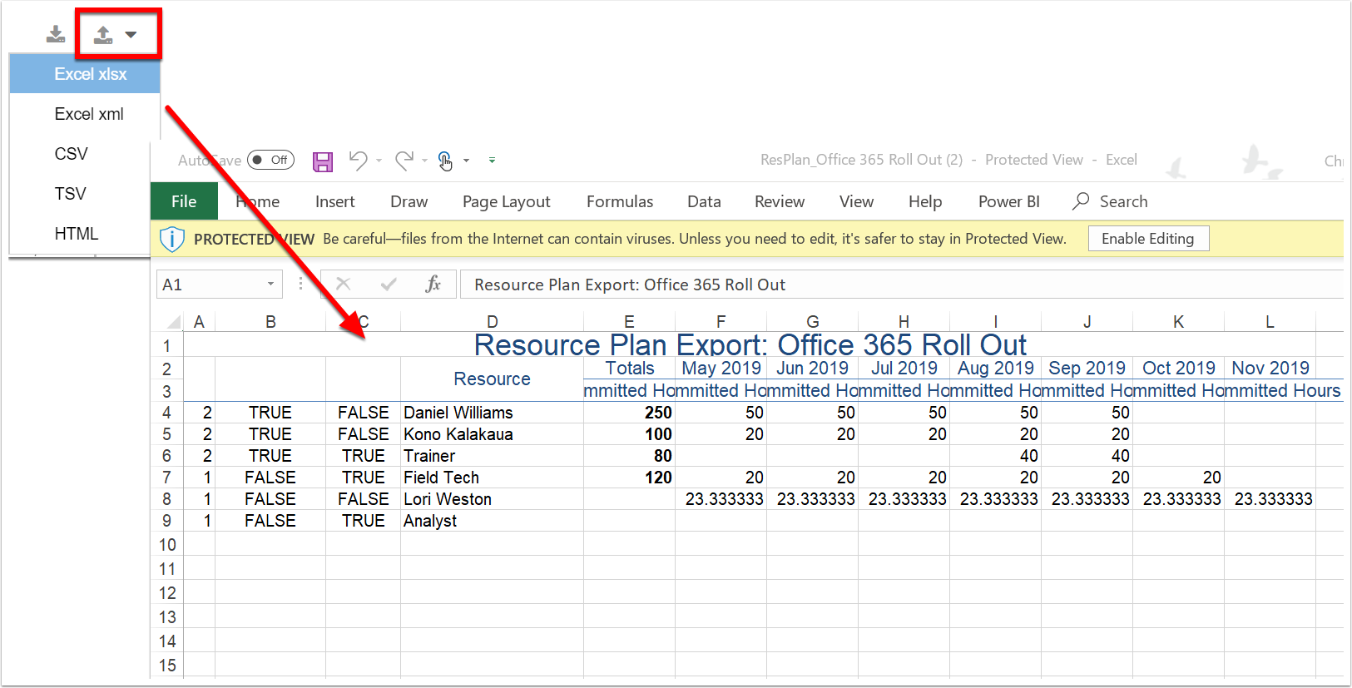Click the Enable Editing button
This screenshot has height=688, width=1352.
1148,239
